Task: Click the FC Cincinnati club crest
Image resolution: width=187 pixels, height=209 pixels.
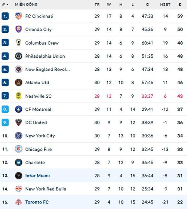Action: pyautogui.click(x=18, y=16)
